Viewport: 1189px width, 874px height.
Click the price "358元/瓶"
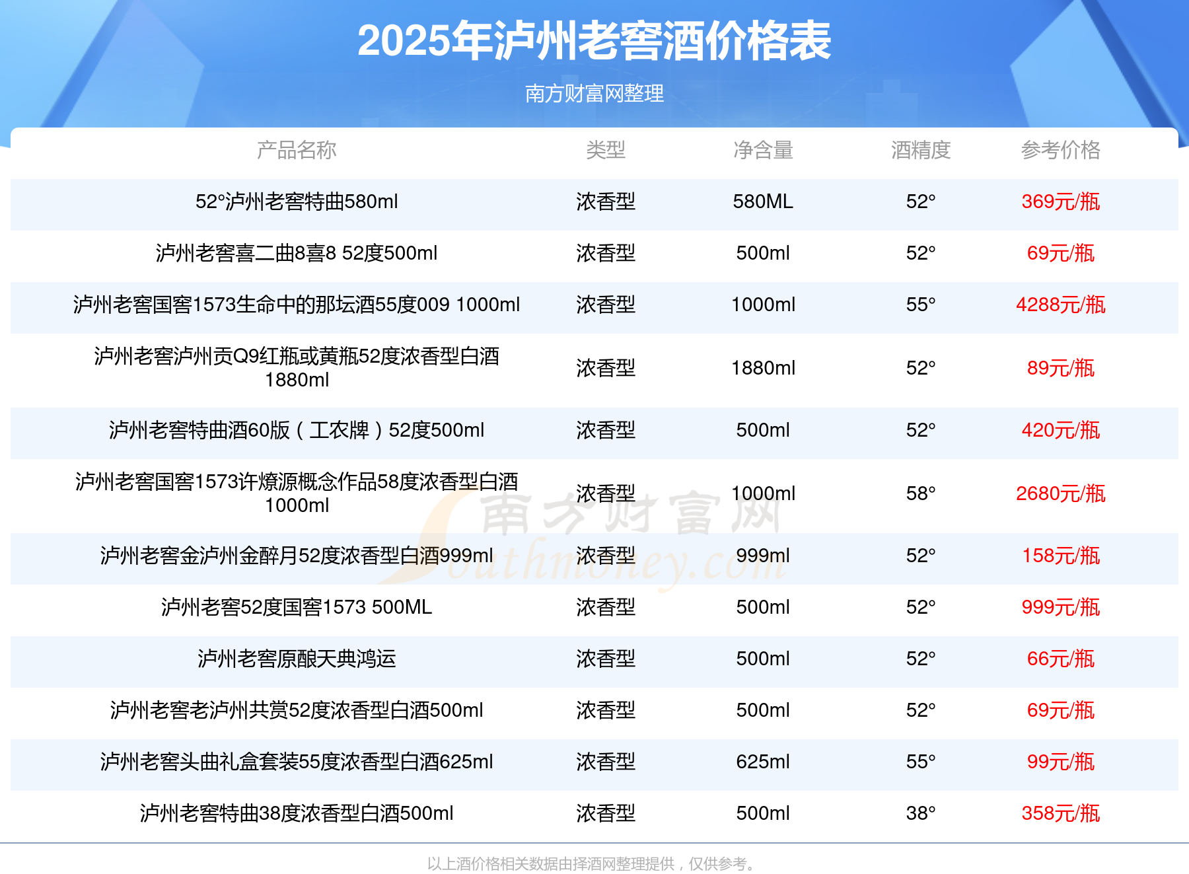point(1061,813)
